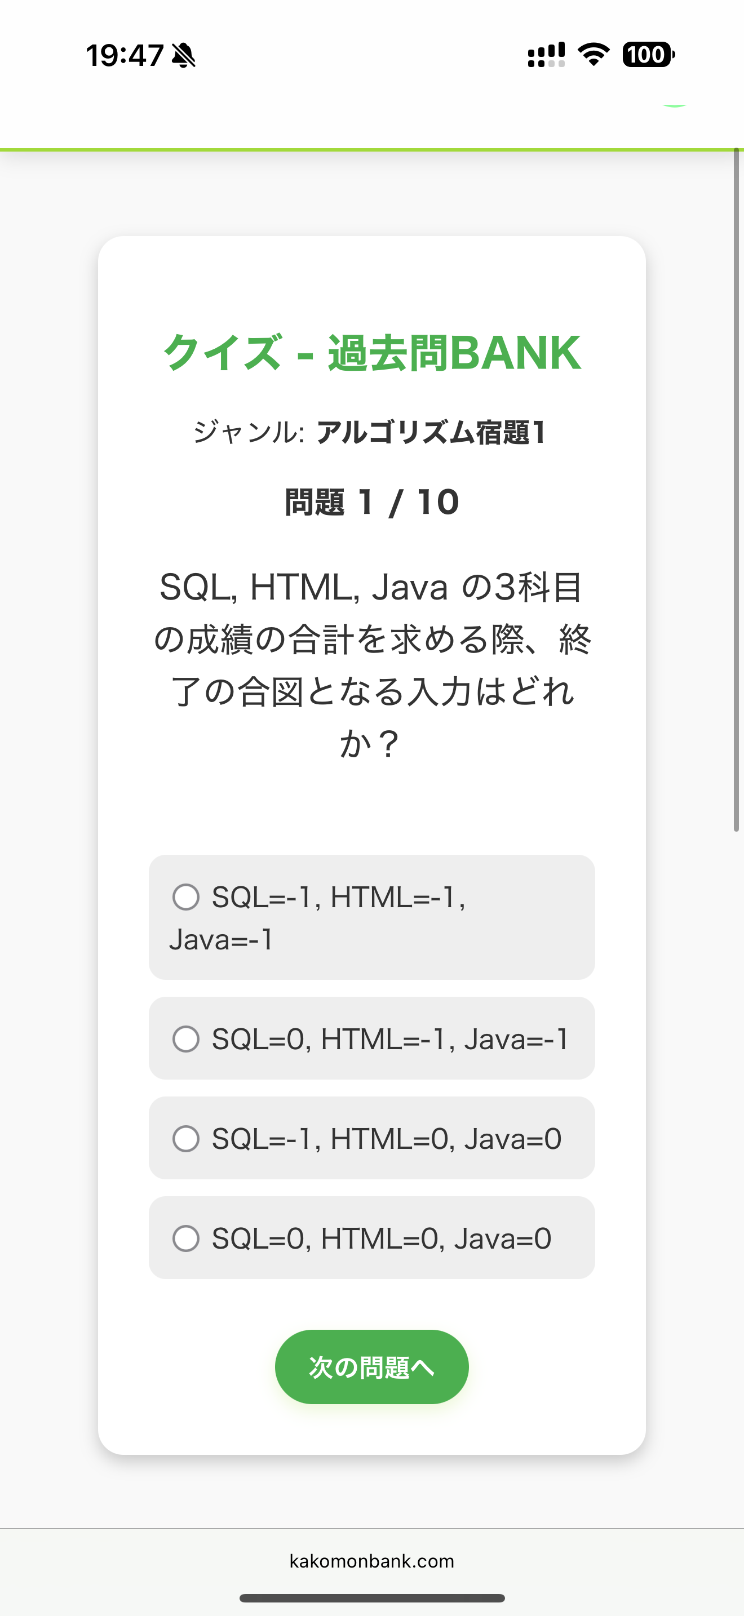Choose the answer card SQL=-1, HTML=0, Java=0
This screenshot has height=1616, width=744.
click(x=372, y=1138)
